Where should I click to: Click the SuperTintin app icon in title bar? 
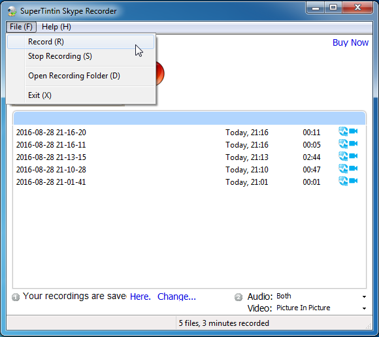pyautogui.click(x=12, y=11)
